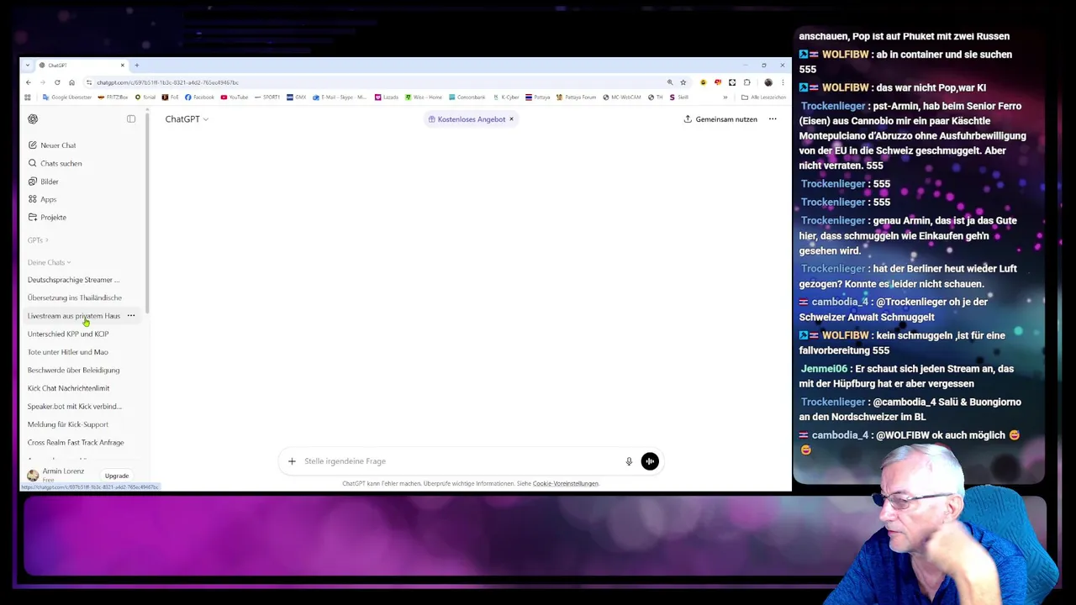Open the Chrome profile avatar
The height and width of the screenshot is (605, 1076).
[x=768, y=82]
